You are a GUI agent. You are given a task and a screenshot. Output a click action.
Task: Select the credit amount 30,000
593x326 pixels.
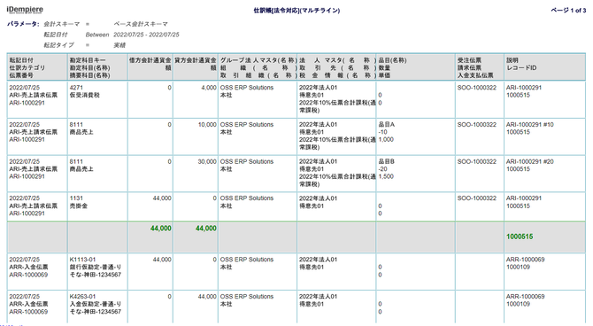[x=207, y=162]
